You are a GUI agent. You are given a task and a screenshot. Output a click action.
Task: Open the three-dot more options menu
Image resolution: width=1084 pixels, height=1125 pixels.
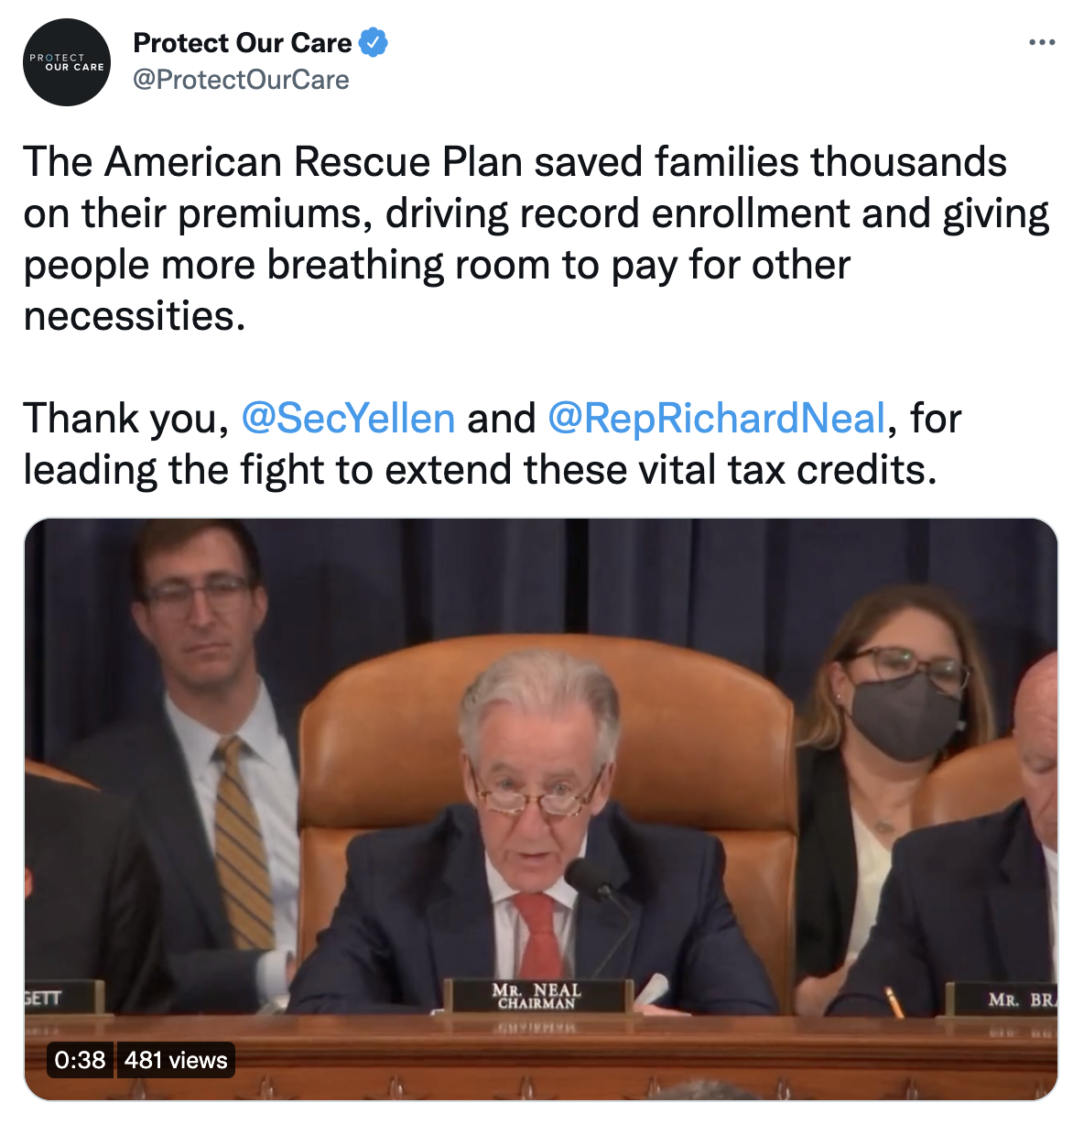tap(1042, 43)
